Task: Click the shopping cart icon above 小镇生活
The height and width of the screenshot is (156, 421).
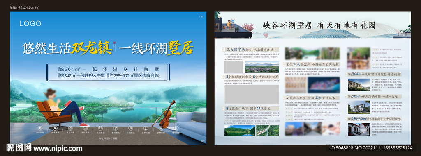Action: point(130,128)
